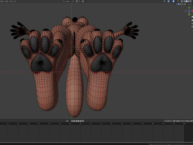This screenshot has height=145, width=193.
Task: Click the End frame field
Action: click(x=189, y=121)
